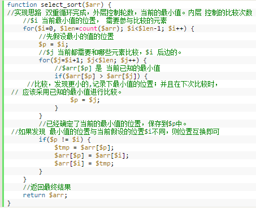Viewport: 256px width, 208px height.
Task: Click the comment //比较，发现更小的
Action: [123, 84]
